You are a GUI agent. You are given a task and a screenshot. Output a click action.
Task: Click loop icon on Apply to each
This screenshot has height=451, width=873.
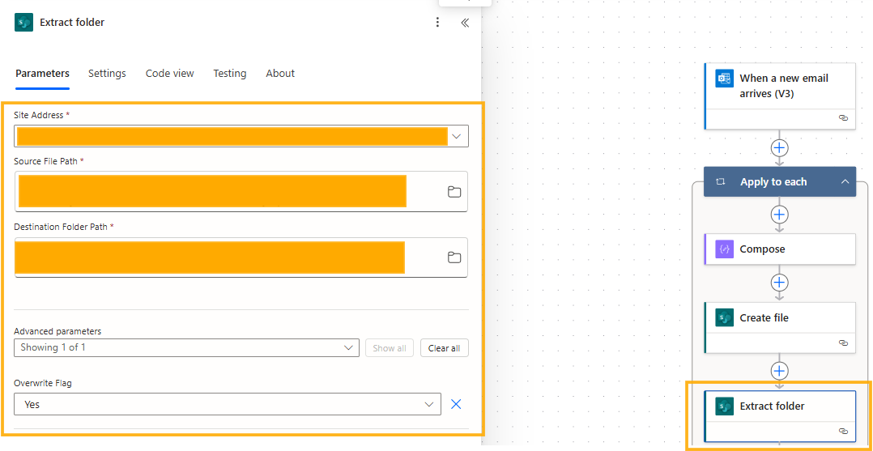click(x=721, y=181)
